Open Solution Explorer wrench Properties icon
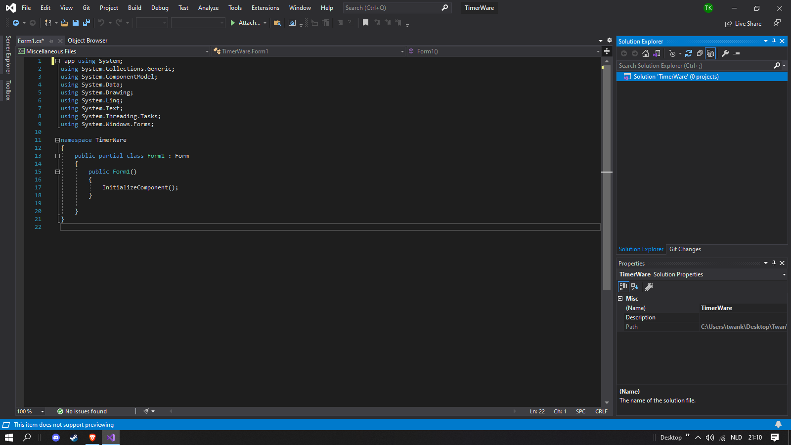 (x=725, y=53)
